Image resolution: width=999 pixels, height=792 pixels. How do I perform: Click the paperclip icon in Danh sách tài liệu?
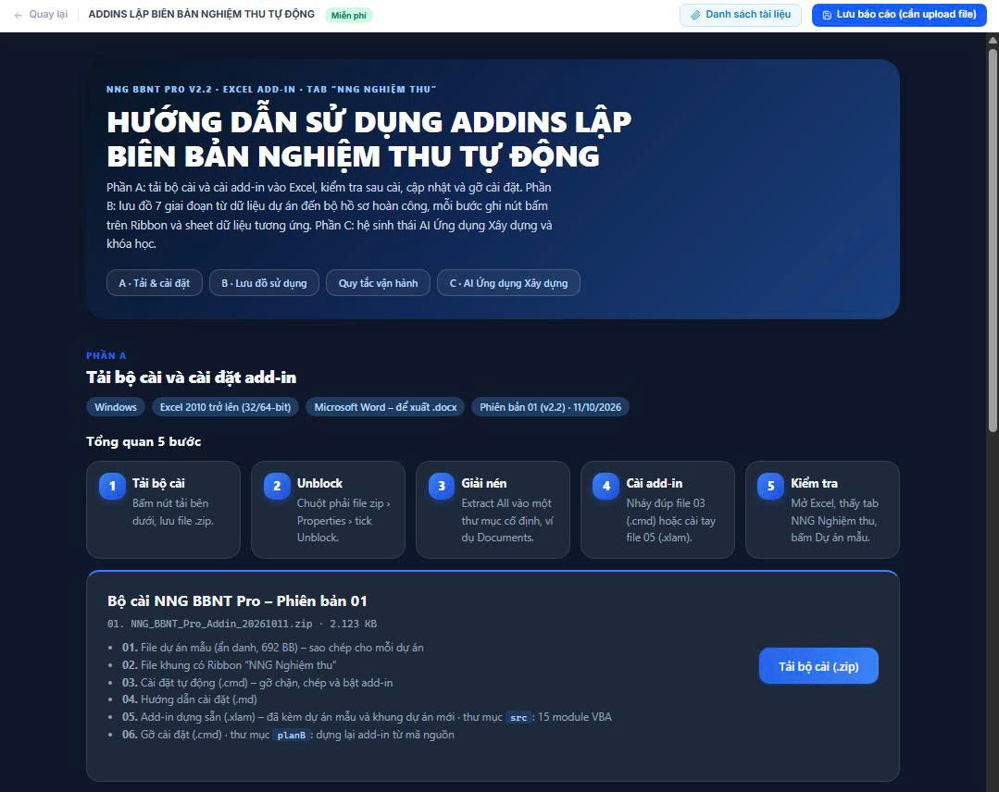click(695, 15)
